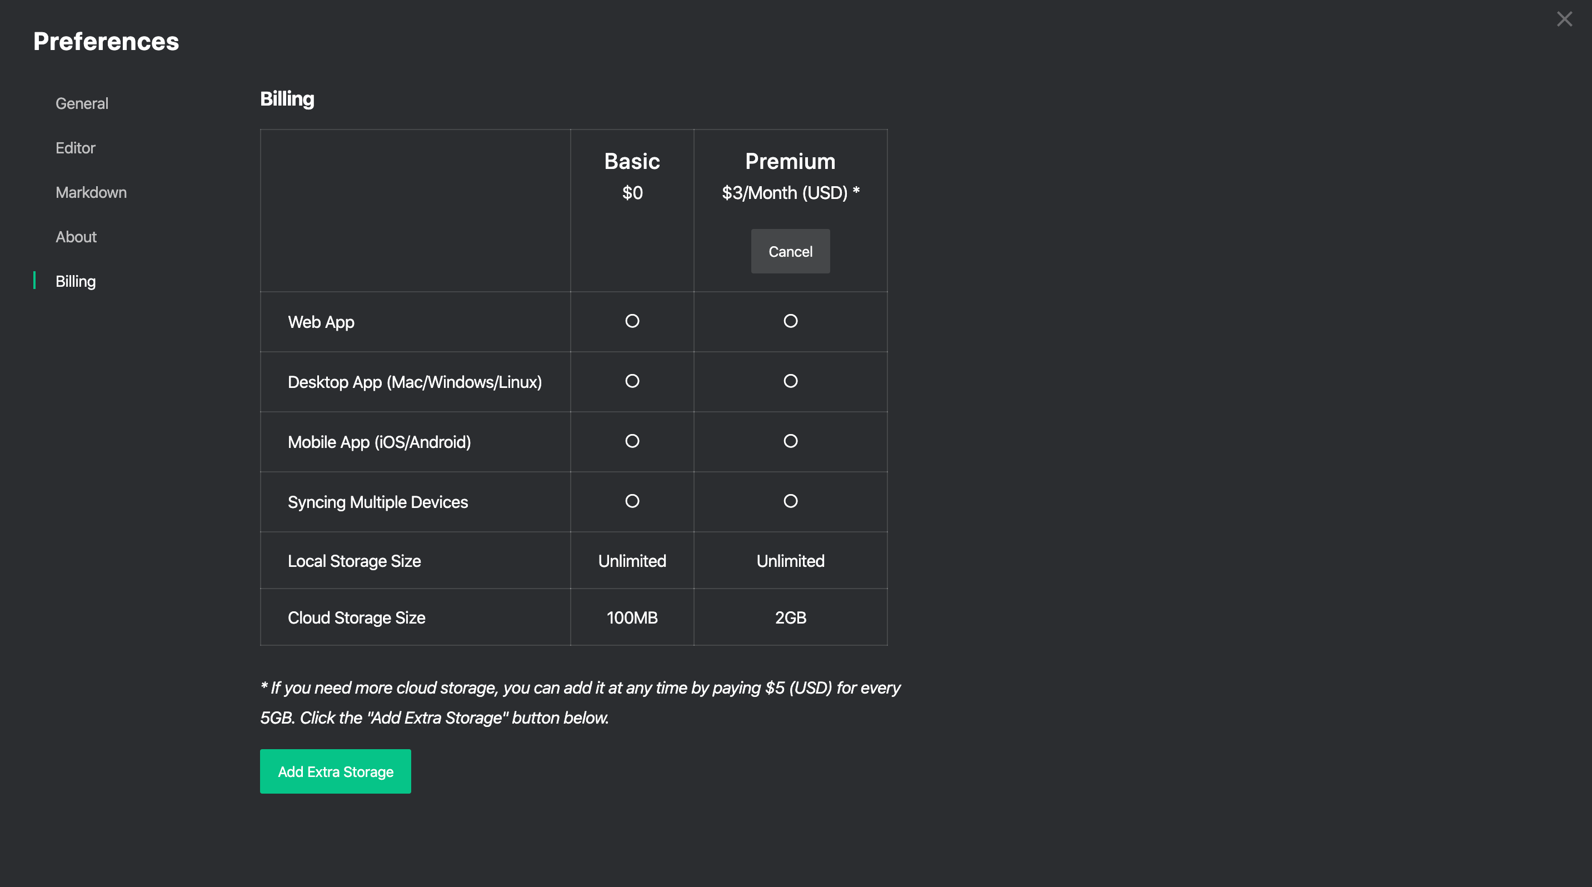Click the Basic plan heading
This screenshot has height=887, width=1592.
(x=632, y=161)
